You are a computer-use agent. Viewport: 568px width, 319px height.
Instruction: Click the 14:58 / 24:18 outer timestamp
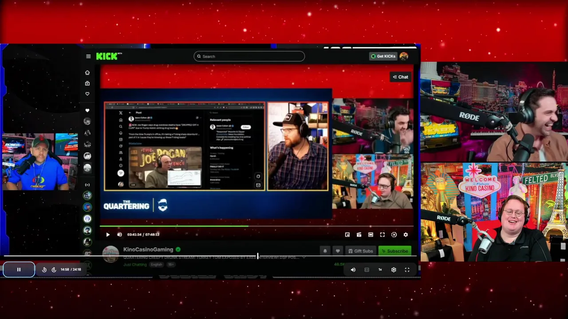click(71, 269)
